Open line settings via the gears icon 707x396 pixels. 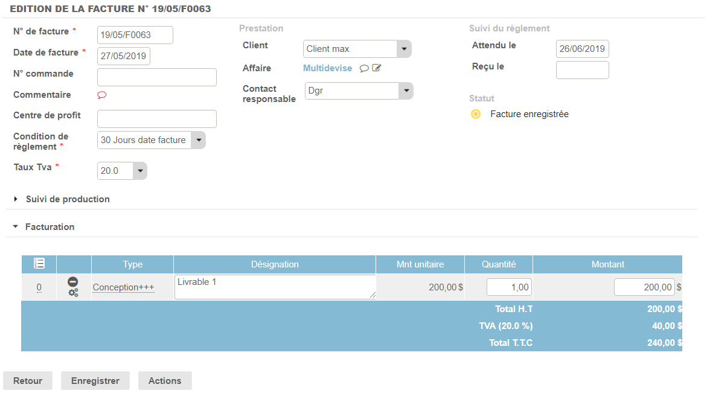click(73, 293)
